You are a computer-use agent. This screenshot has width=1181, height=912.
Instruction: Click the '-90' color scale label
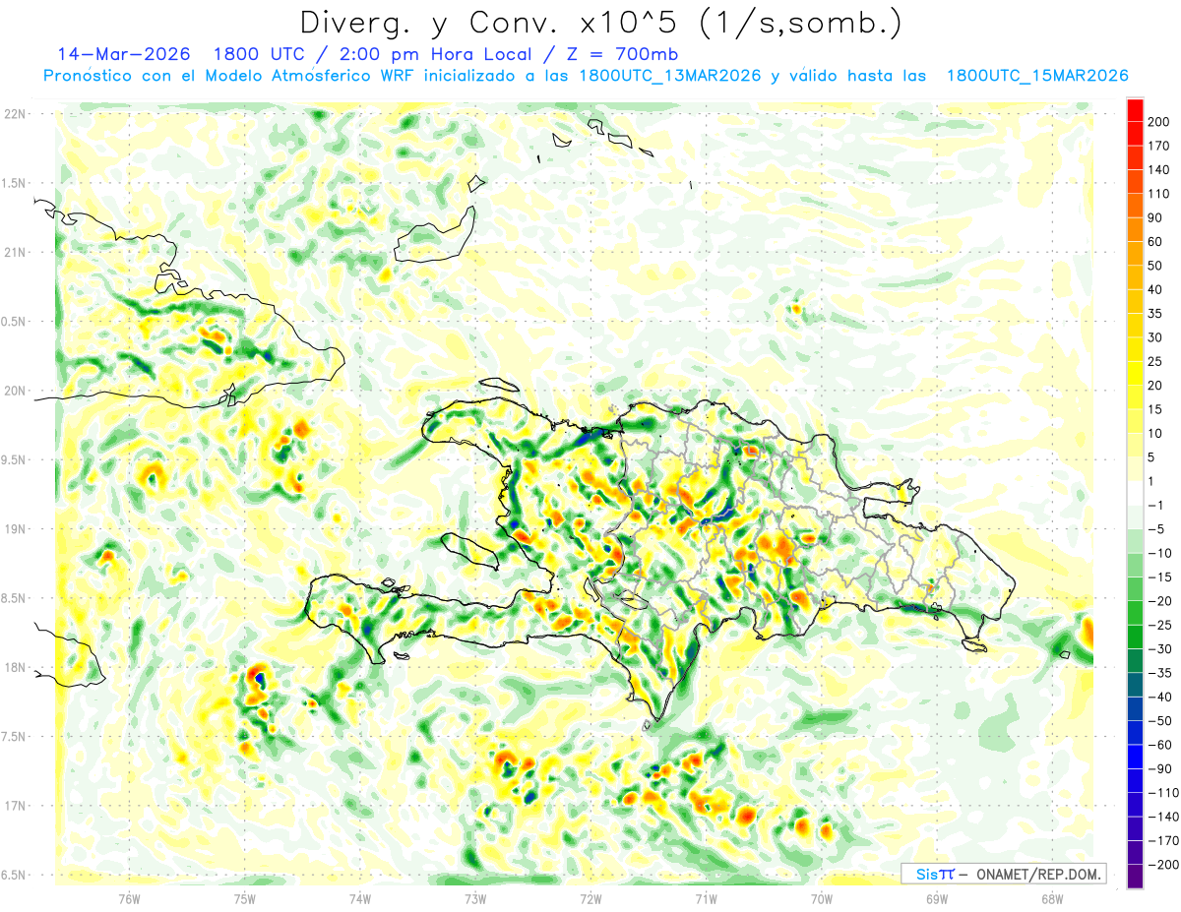(x=1162, y=768)
